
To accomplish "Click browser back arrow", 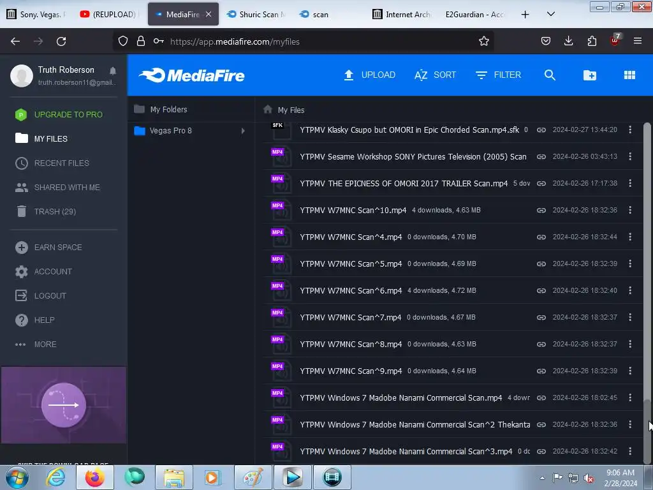I will (x=15, y=41).
